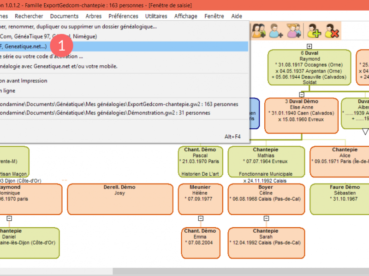369x276 pixels.
Task: Open the Utilitaires menu
Action: coord(156,16)
